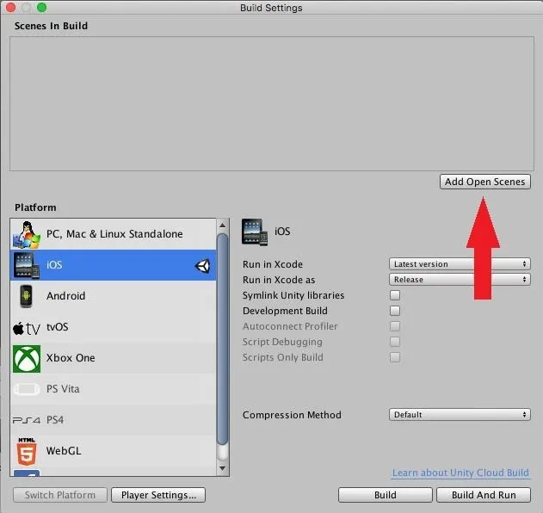
Task: Click the PC, Mac & Linux Standalone platform icon
Action: click(x=27, y=235)
